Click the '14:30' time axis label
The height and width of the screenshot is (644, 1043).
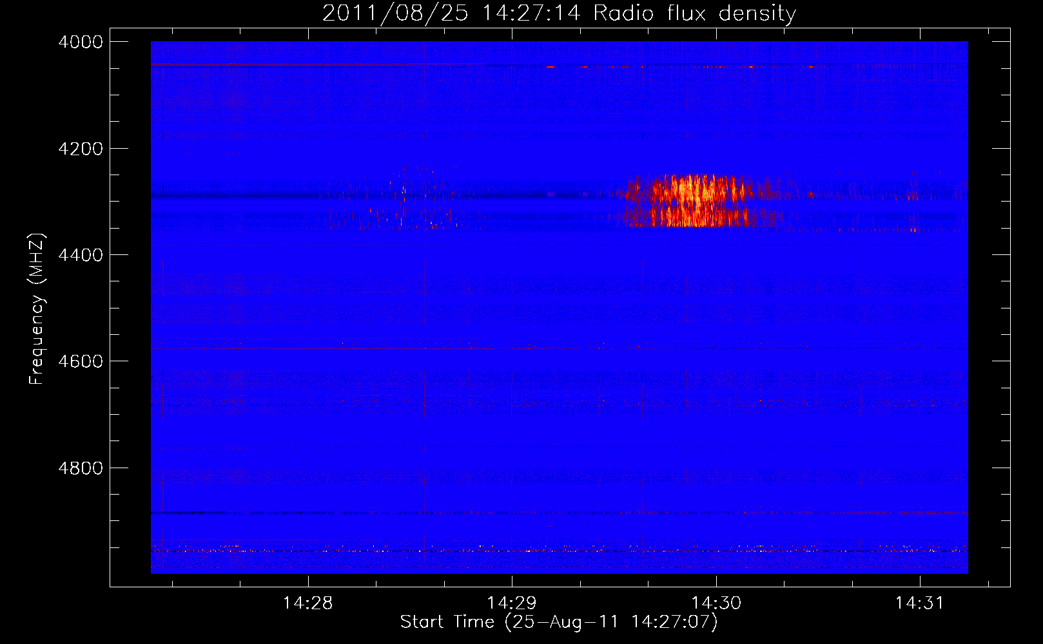(x=716, y=603)
